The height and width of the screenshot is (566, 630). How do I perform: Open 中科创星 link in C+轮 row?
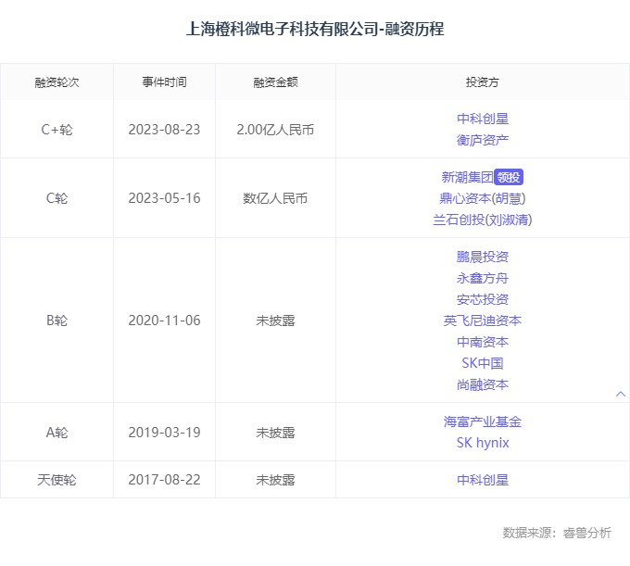482,119
